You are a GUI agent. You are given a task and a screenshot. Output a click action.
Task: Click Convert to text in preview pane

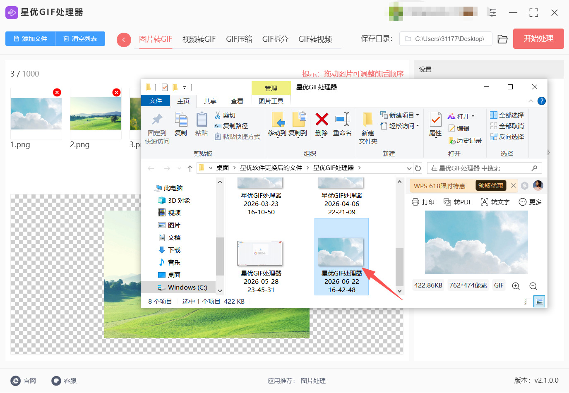[495, 202]
